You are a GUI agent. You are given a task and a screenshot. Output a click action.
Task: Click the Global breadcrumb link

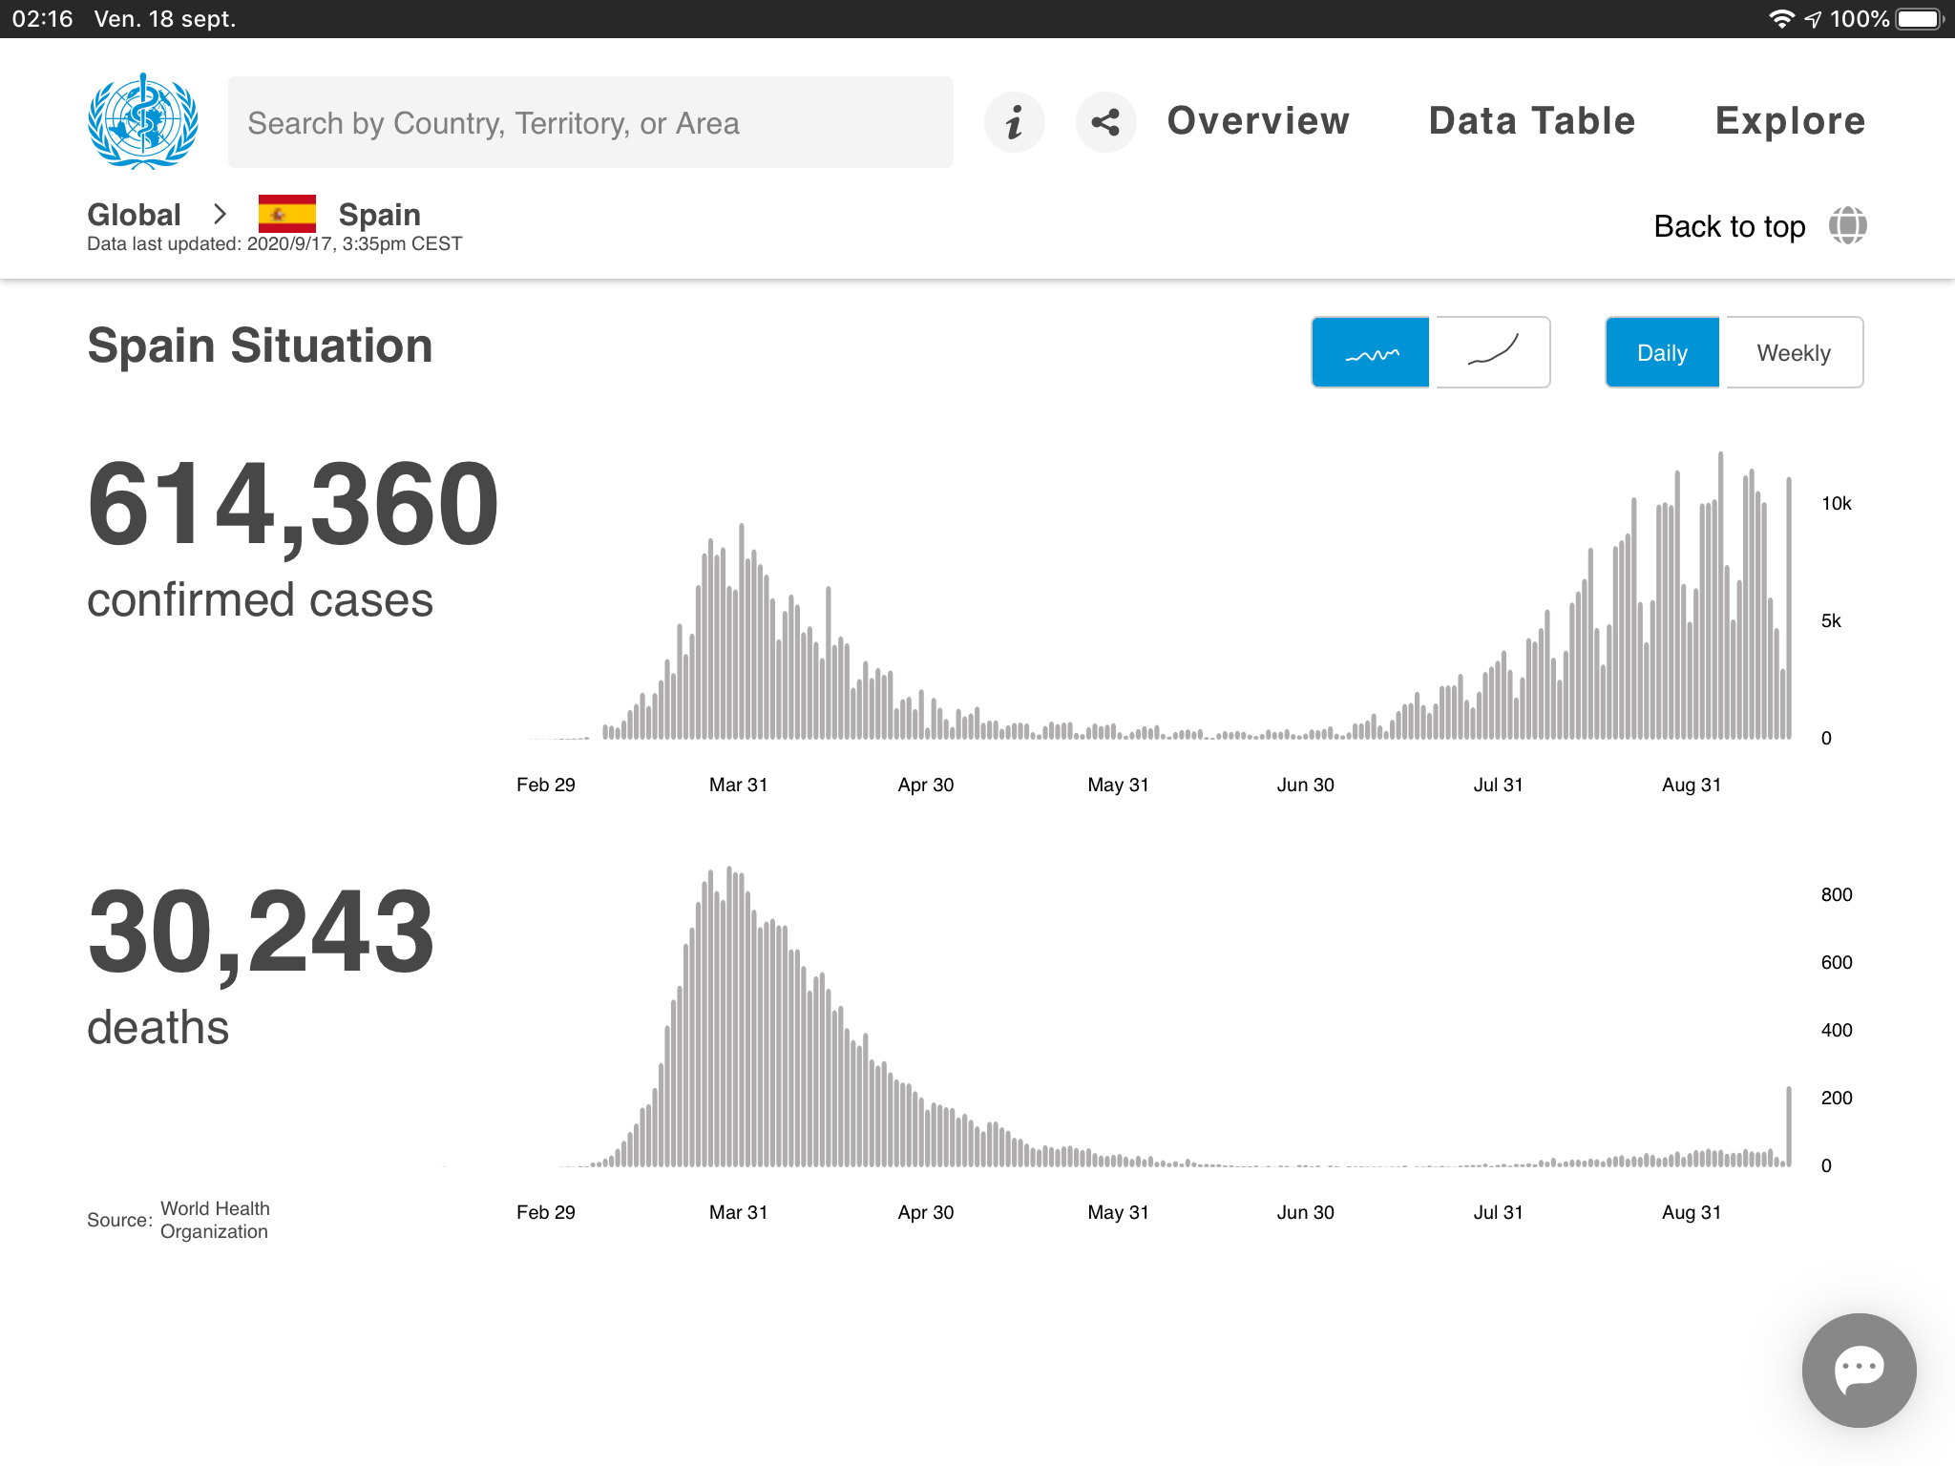(x=134, y=215)
